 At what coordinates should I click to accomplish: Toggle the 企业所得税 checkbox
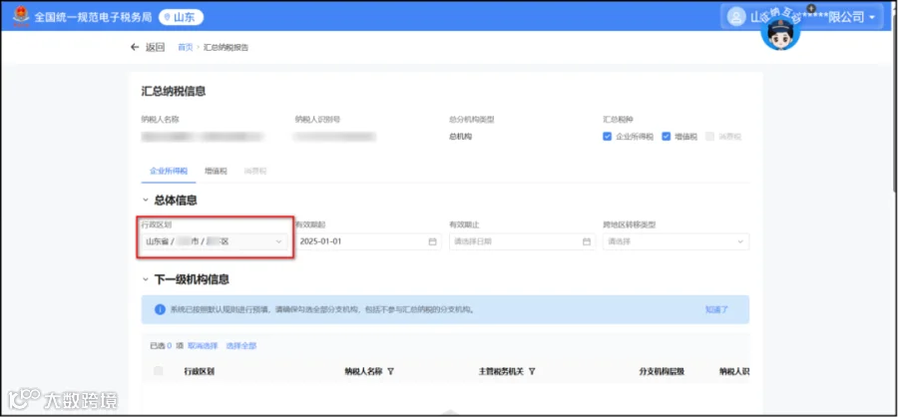coord(608,137)
